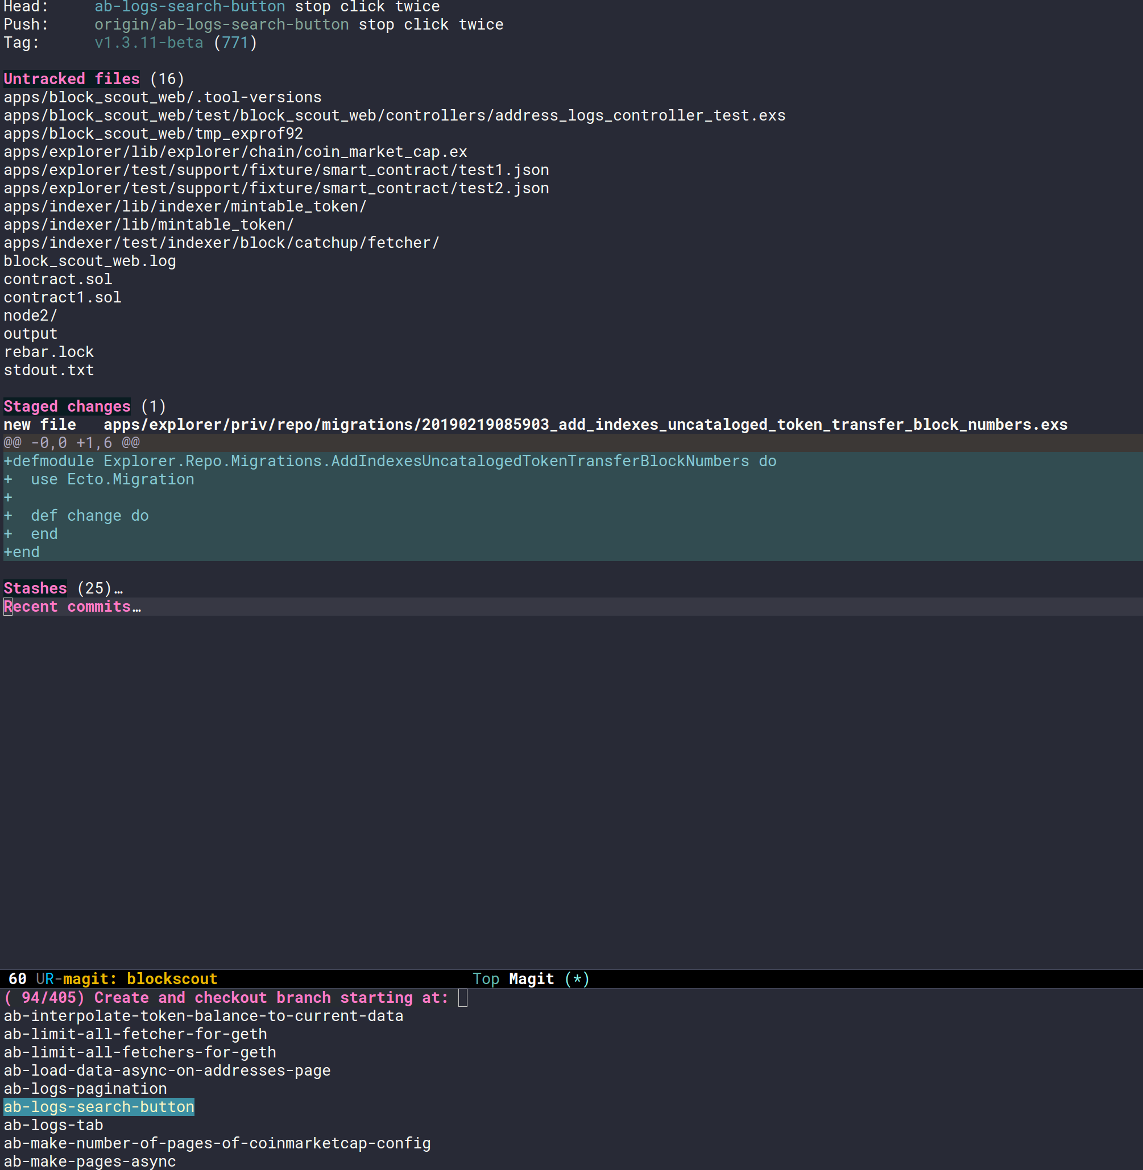Pick ab-limit-all-fetcher-for-geth branch
This screenshot has height=1170, width=1143.
pos(135,1034)
